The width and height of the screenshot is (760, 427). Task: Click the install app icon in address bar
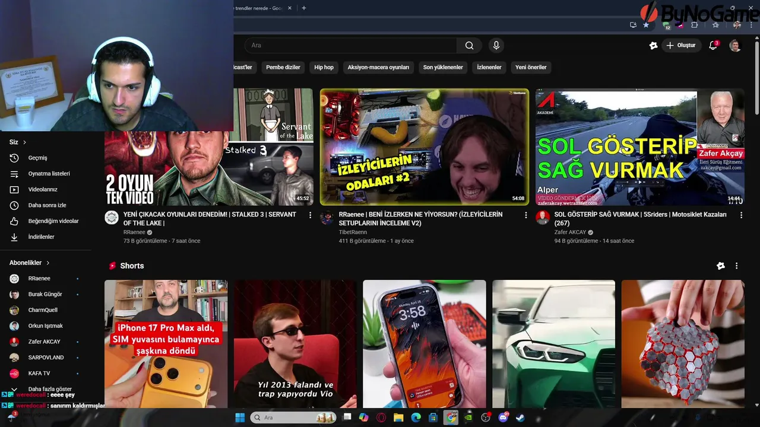pyautogui.click(x=633, y=25)
